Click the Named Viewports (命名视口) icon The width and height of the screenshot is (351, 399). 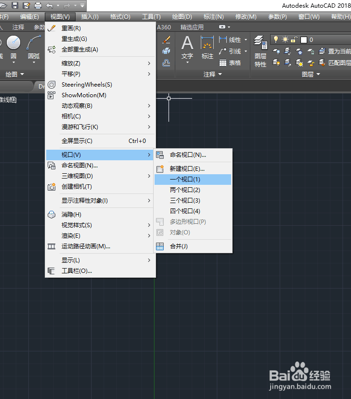tap(160, 155)
